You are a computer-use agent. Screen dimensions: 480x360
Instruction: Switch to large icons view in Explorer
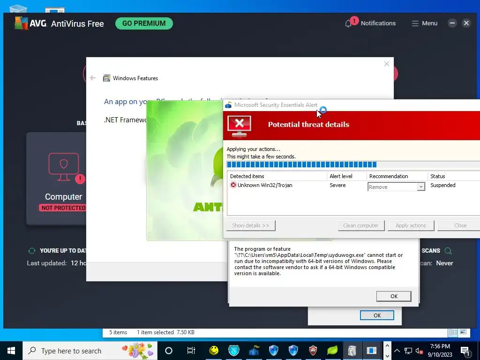463,332
